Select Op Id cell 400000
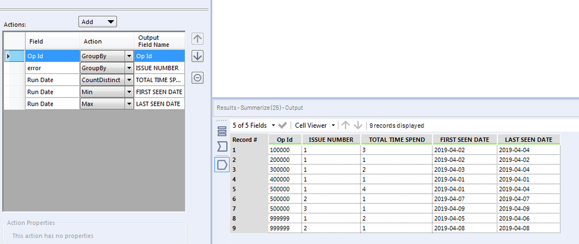Viewport: 579px width, 244px height. [285, 179]
